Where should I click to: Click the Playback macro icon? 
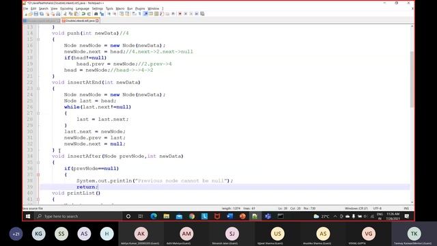click(x=191, y=14)
